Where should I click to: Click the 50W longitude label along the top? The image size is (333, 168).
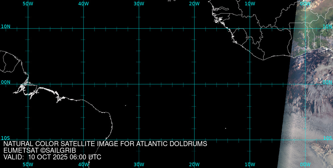point(28,4)
